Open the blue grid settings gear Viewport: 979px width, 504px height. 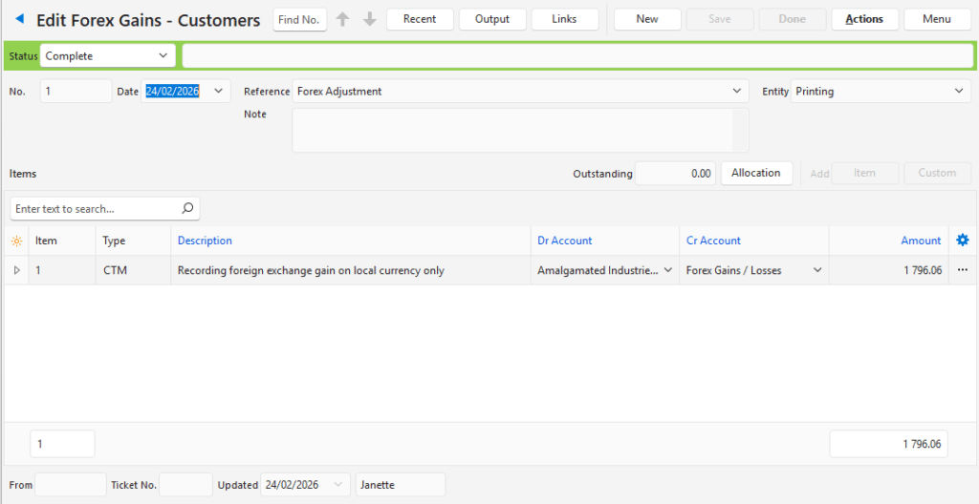(962, 241)
